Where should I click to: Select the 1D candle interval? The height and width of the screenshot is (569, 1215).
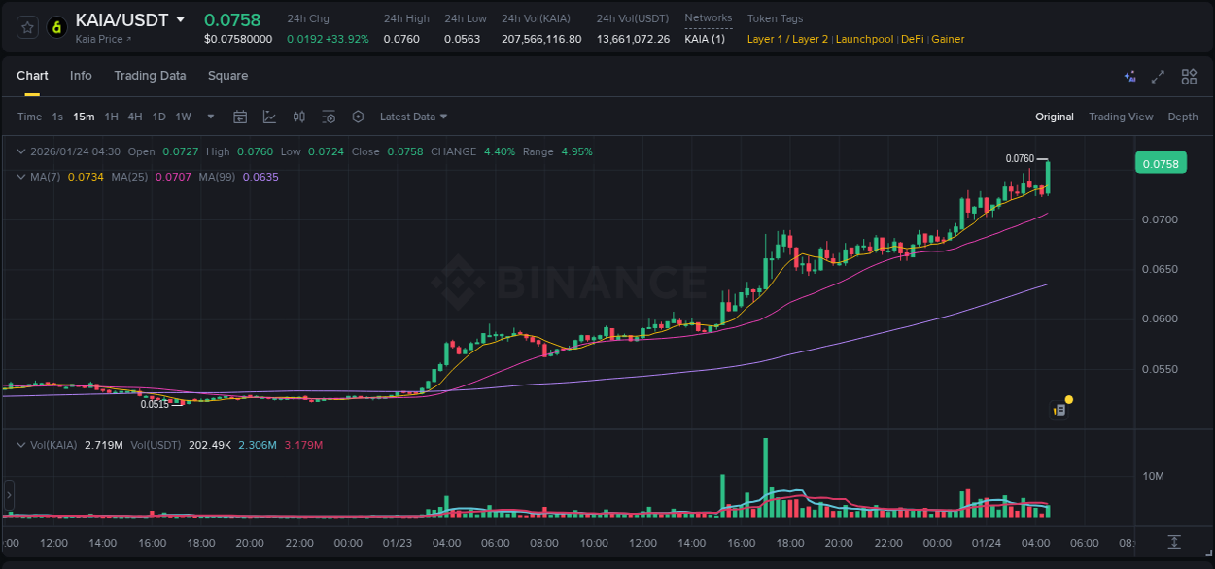(158, 117)
